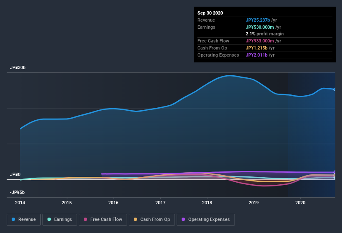342x233 pixels.
Task: Click the Earnings label in tooltip
Action: [206, 27]
